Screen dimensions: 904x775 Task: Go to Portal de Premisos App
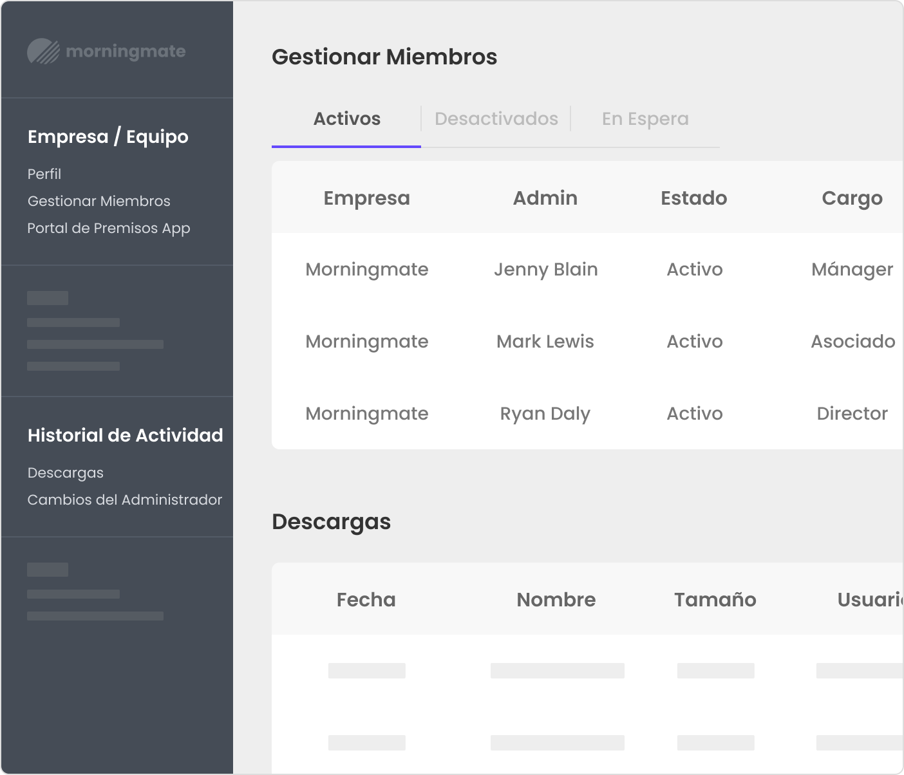click(x=108, y=228)
